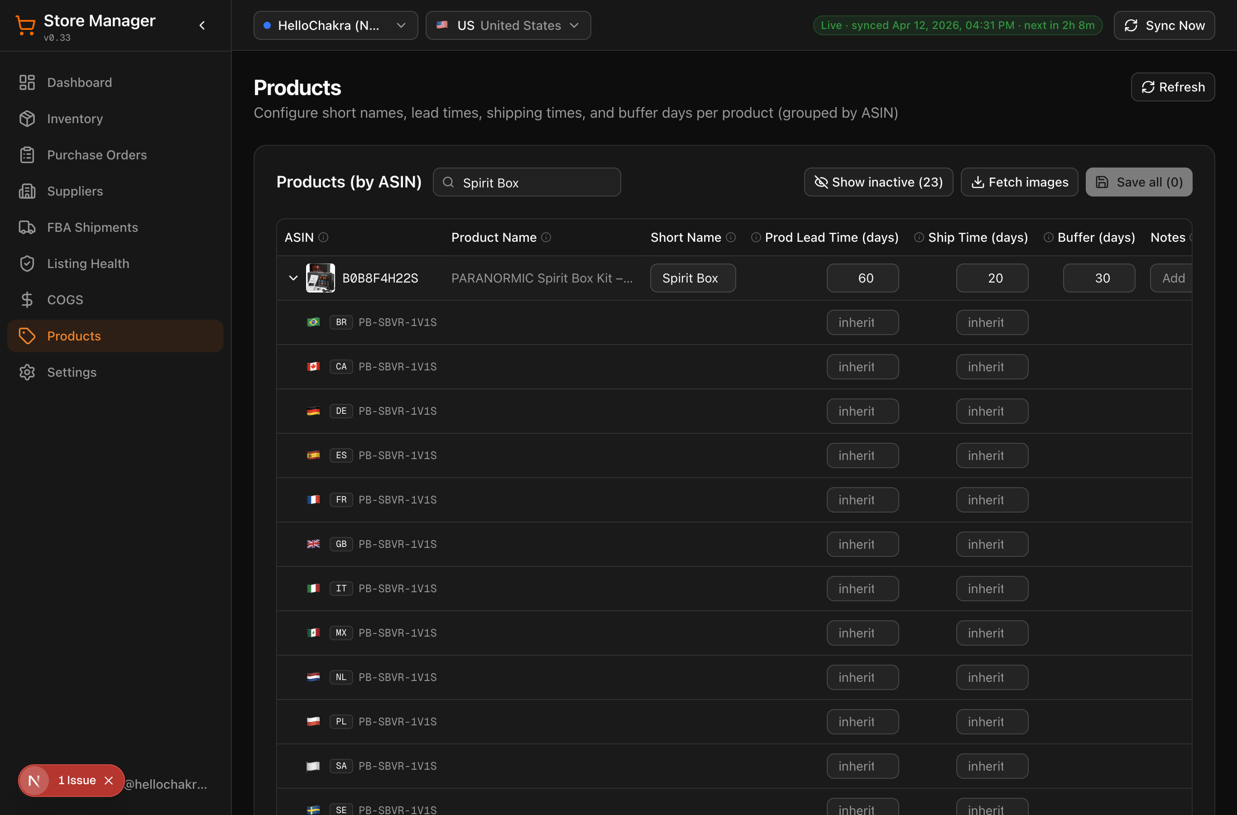Open the Suppliers section

(115, 191)
